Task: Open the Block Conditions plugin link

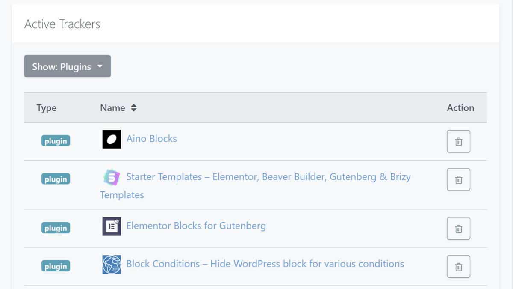Action: 264,264
